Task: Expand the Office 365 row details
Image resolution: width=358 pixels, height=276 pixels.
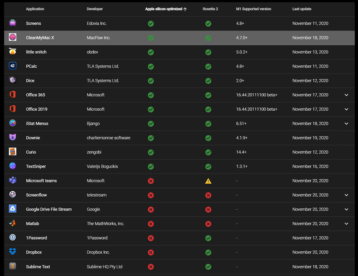Action: (x=346, y=95)
